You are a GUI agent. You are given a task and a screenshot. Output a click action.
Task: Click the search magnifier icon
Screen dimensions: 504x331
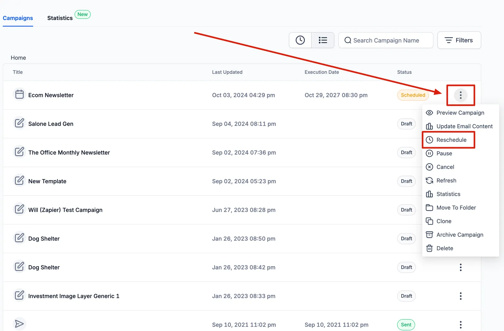click(348, 40)
